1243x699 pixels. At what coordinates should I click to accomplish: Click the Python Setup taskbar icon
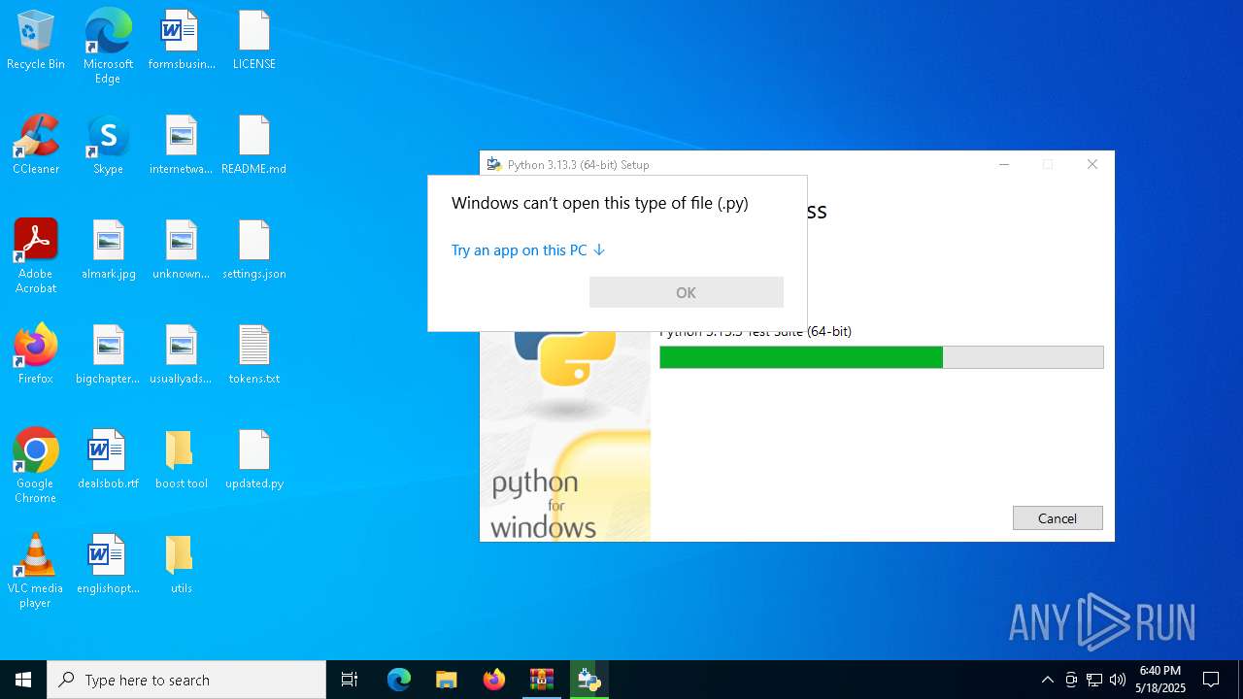point(589,680)
